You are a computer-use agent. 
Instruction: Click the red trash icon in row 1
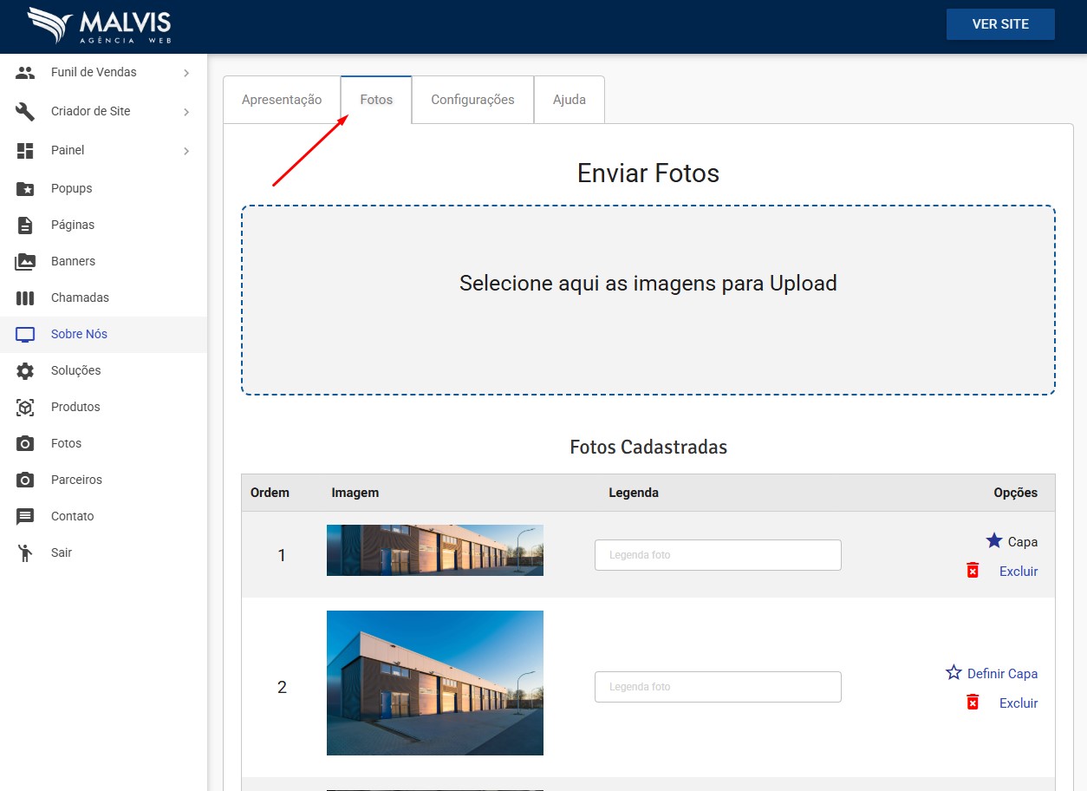[973, 571]
